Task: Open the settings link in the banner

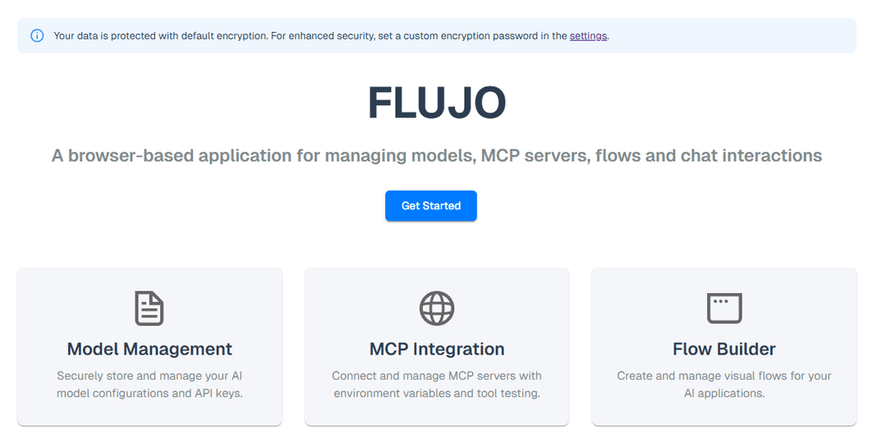Action: [588, 35]
